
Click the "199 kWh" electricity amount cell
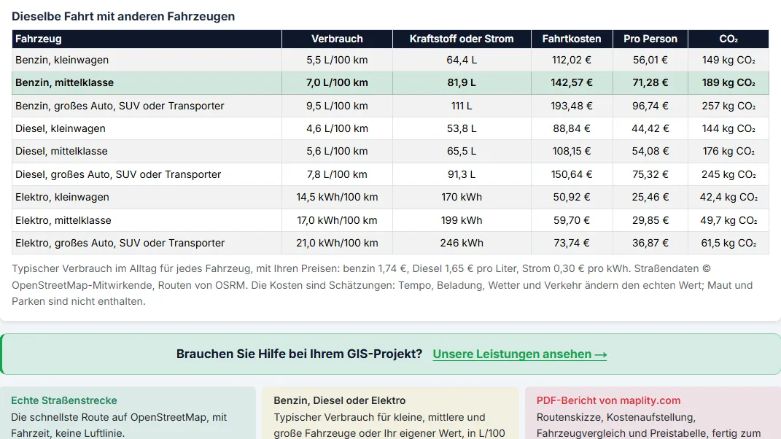(462, 220)
